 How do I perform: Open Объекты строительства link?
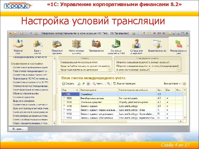point(26,94)
